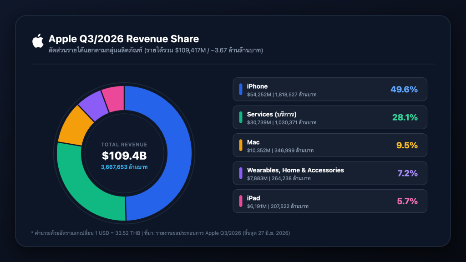Click the iPhone revenue '$54,252M' line
466x262 pixels.
point(282,95)
